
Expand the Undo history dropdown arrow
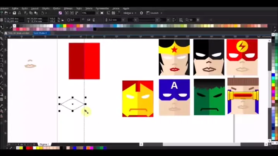point(46,13)
